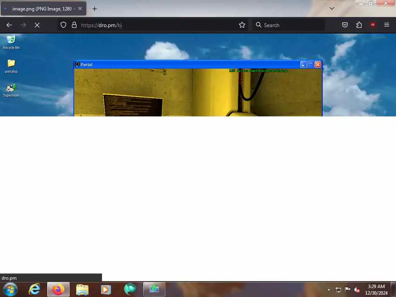Viewport: 396px width, 297px height.
Task: Open the Extensions puzzle icon
Action: click(x=359, y=25)
